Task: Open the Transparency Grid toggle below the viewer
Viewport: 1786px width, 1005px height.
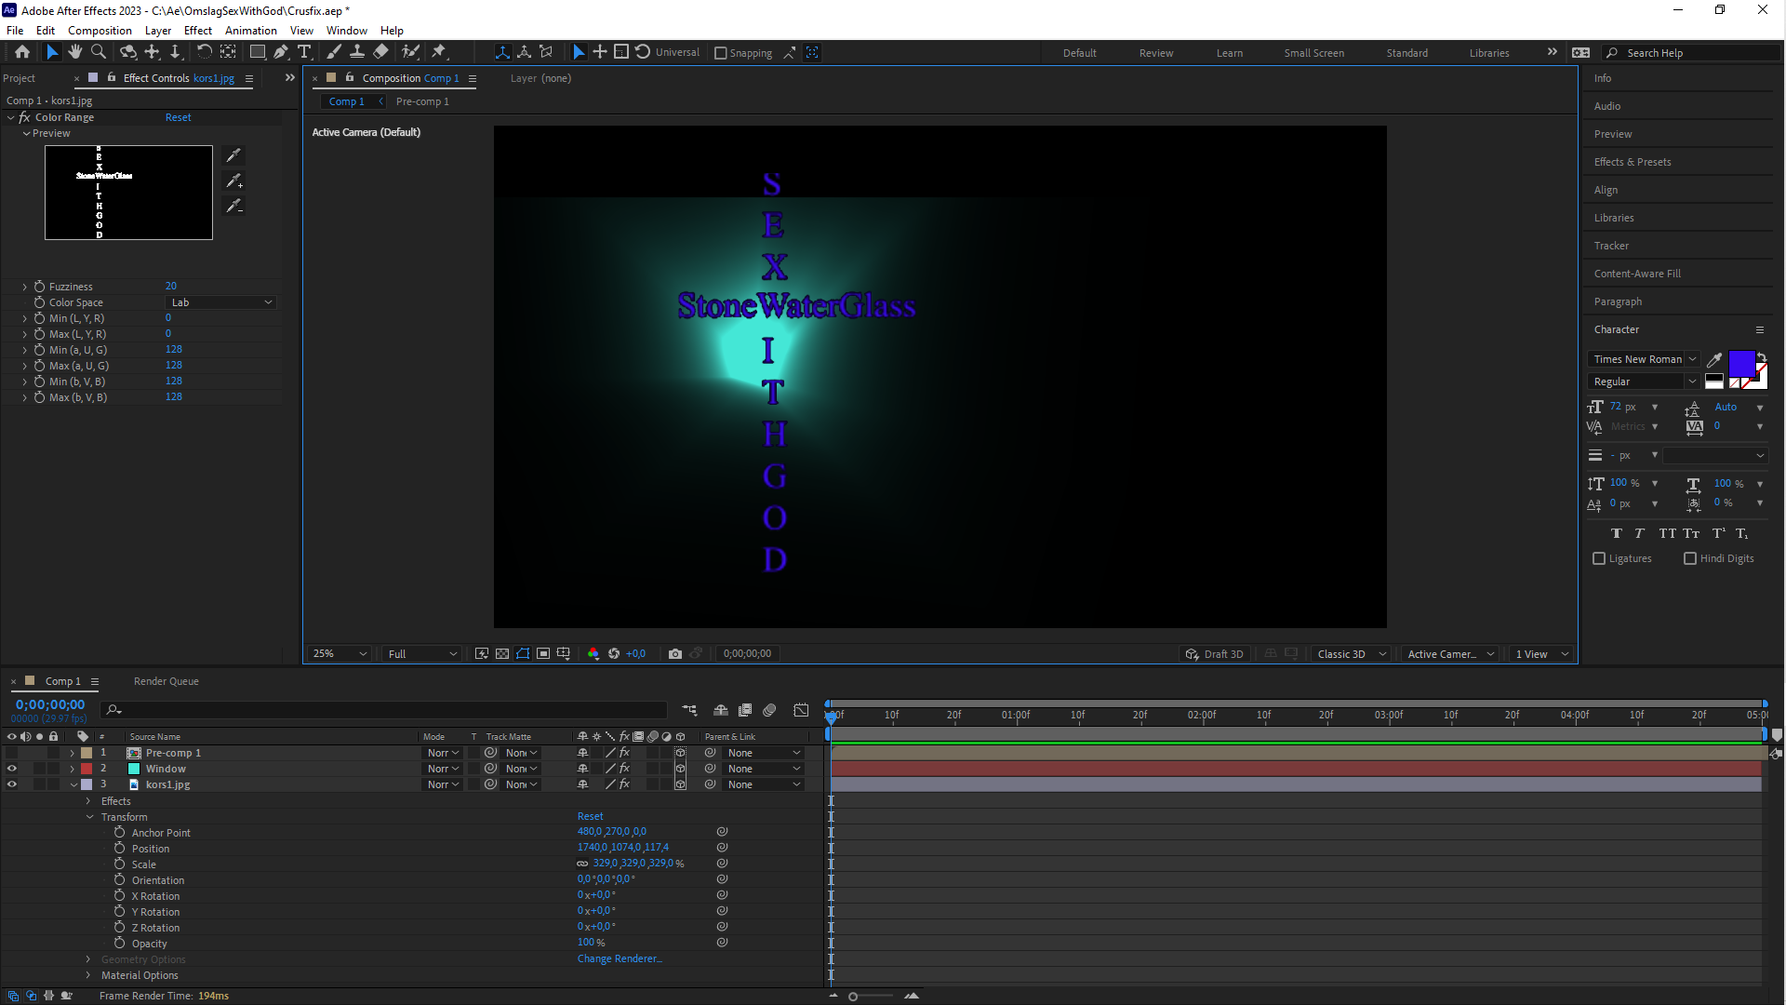Action: [501, 653]
